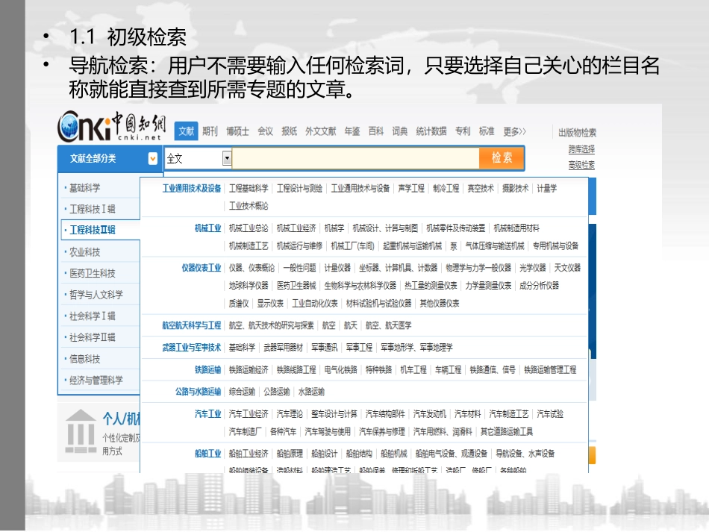Click the orange 检索 button
The height and width of the screenshot is (532, 709).
(x=502, y=157)
